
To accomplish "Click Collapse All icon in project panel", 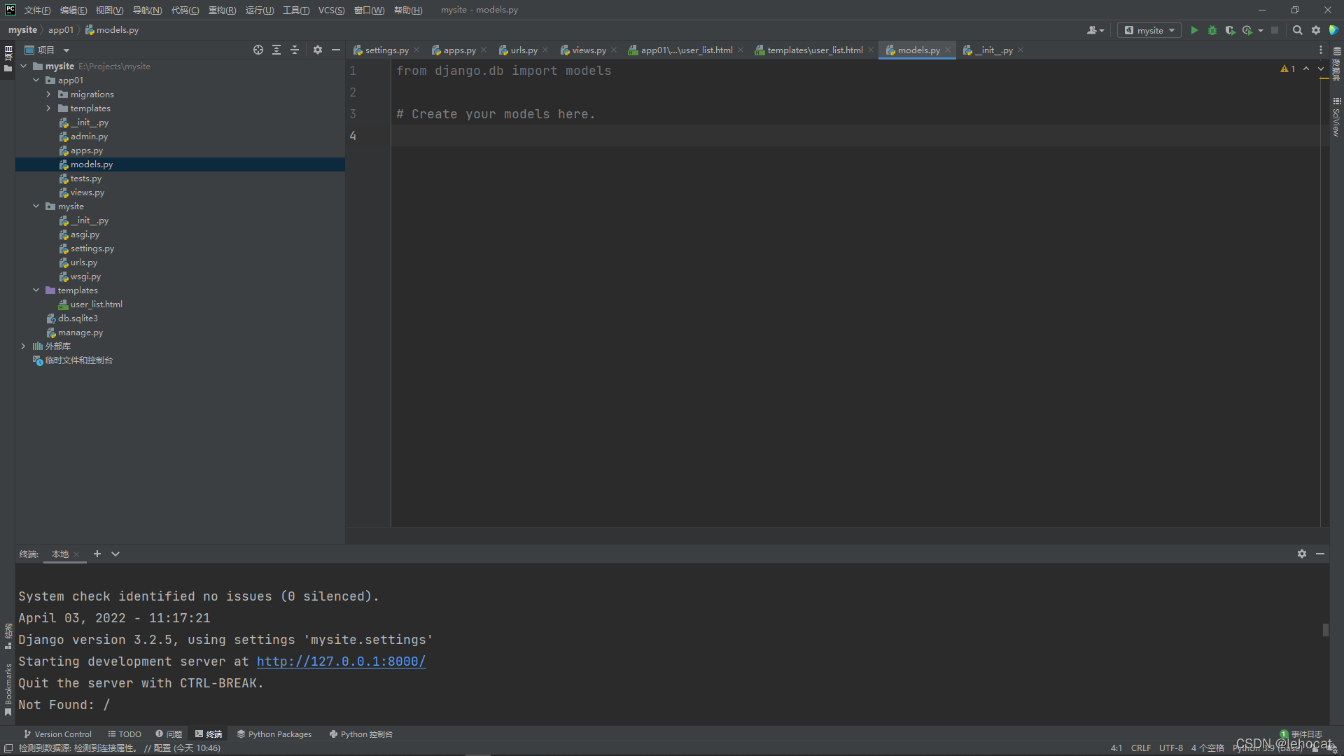I will (x=295, y=50).
